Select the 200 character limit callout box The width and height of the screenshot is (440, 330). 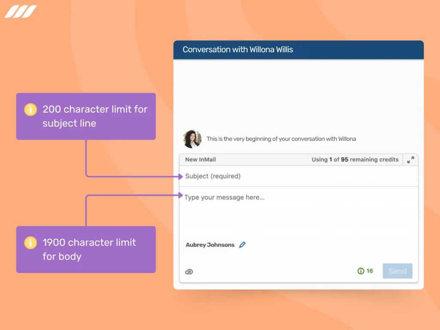coord(86,116)
